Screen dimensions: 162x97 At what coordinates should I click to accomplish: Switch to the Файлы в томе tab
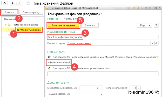71,19
